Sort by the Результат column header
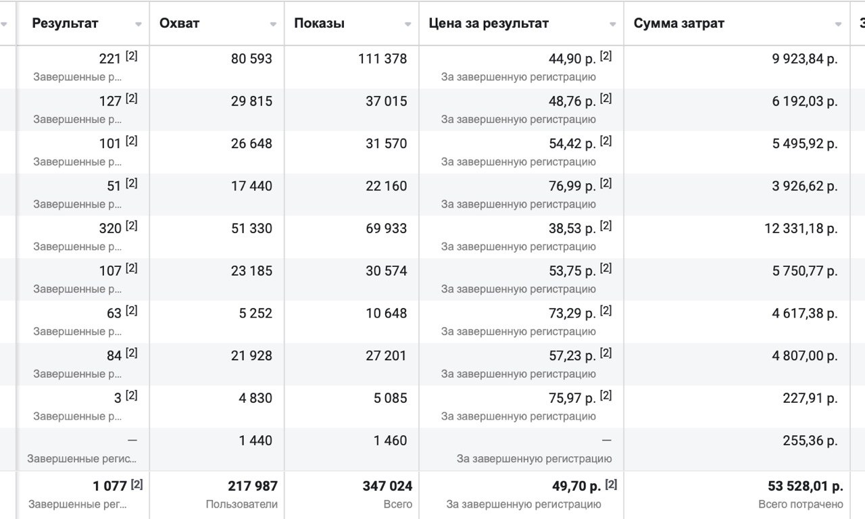Viewport: 865px width, 519px height. coord(66,23)
